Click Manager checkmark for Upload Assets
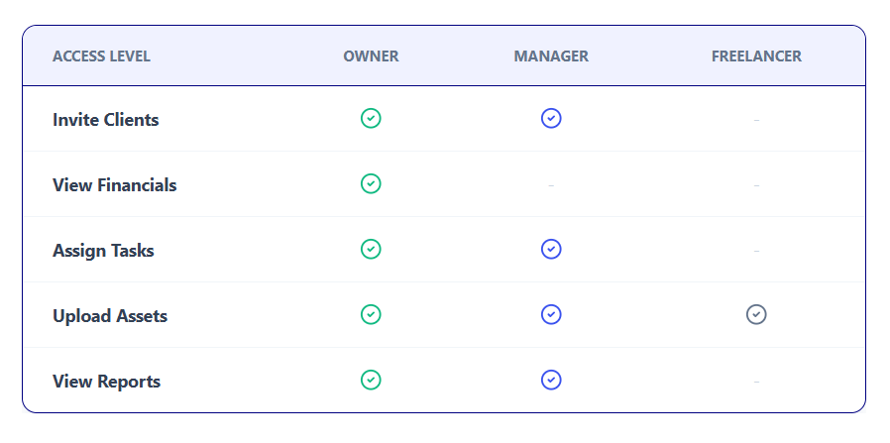The height and width of the screenshot is (443, 890). point(551,315)
